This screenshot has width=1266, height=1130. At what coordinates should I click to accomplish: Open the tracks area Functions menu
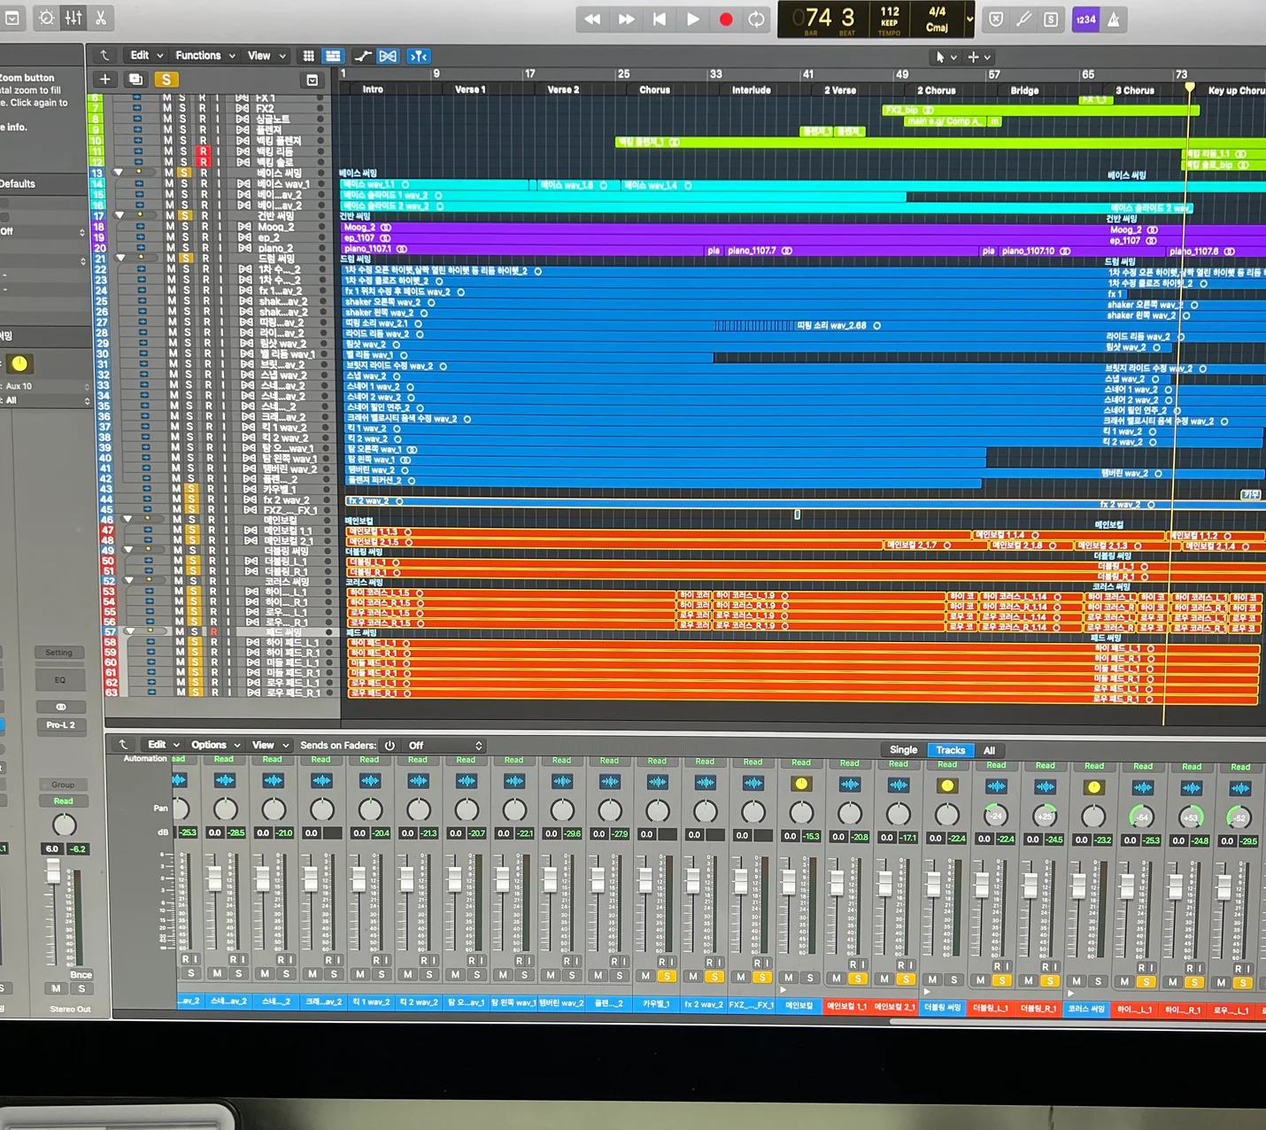coord(205,55)
